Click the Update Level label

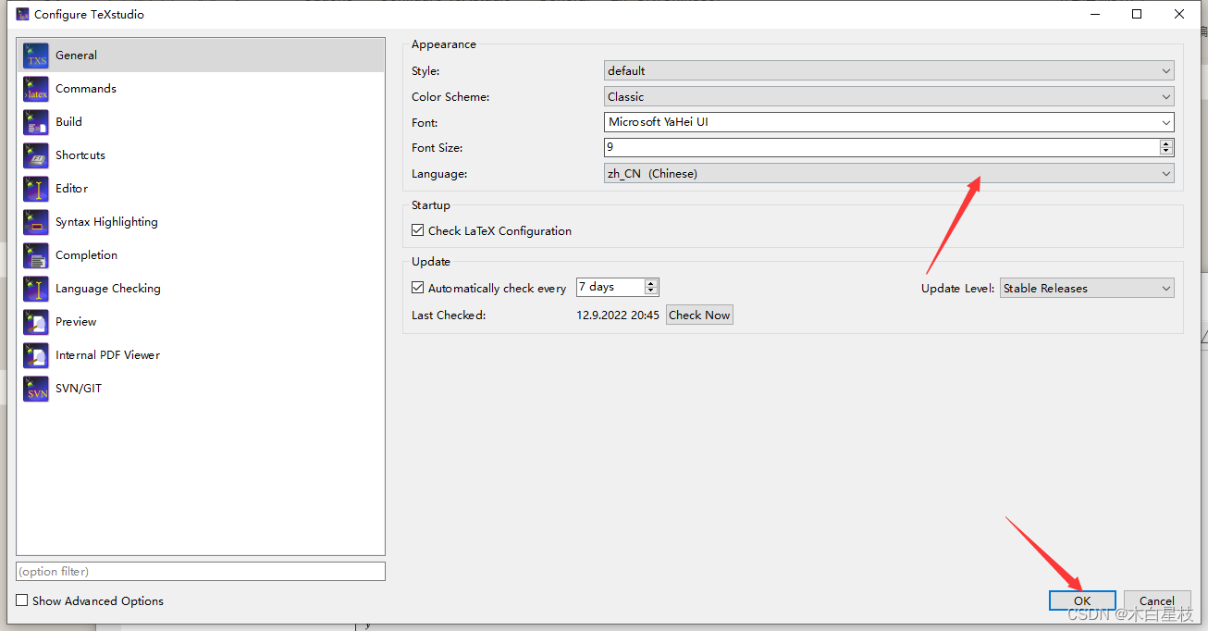958,288
